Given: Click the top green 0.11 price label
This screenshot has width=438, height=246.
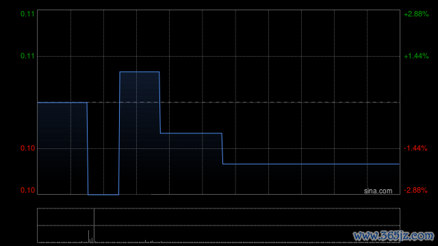Looking at the screenshot, I should coord(27,14).
